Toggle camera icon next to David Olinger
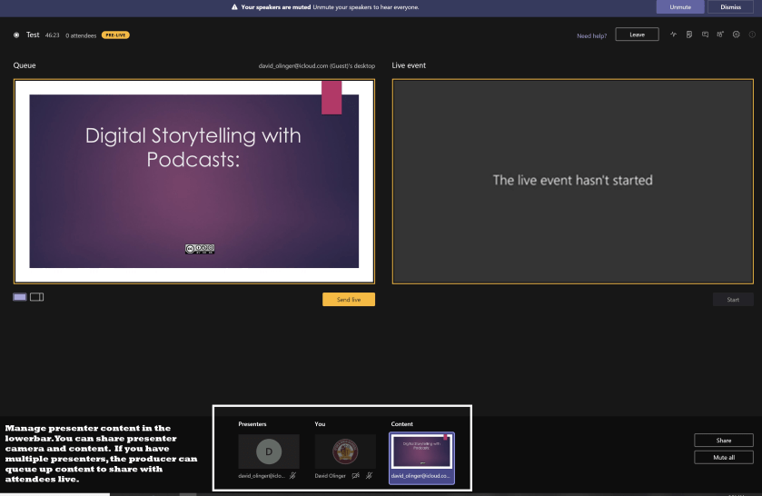 (x=356, y=475)
